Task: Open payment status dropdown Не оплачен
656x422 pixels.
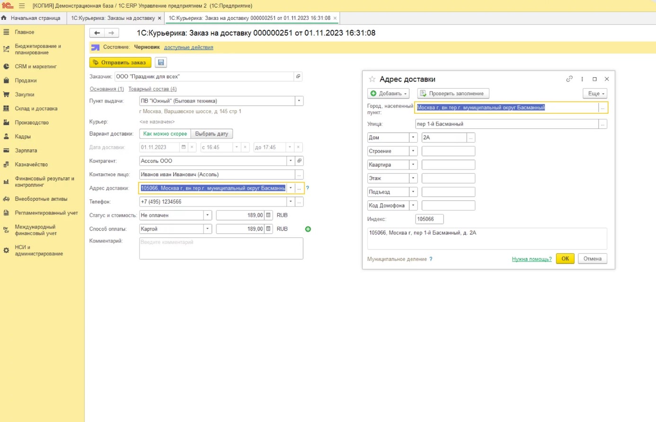Action: (x=207, y=215)
